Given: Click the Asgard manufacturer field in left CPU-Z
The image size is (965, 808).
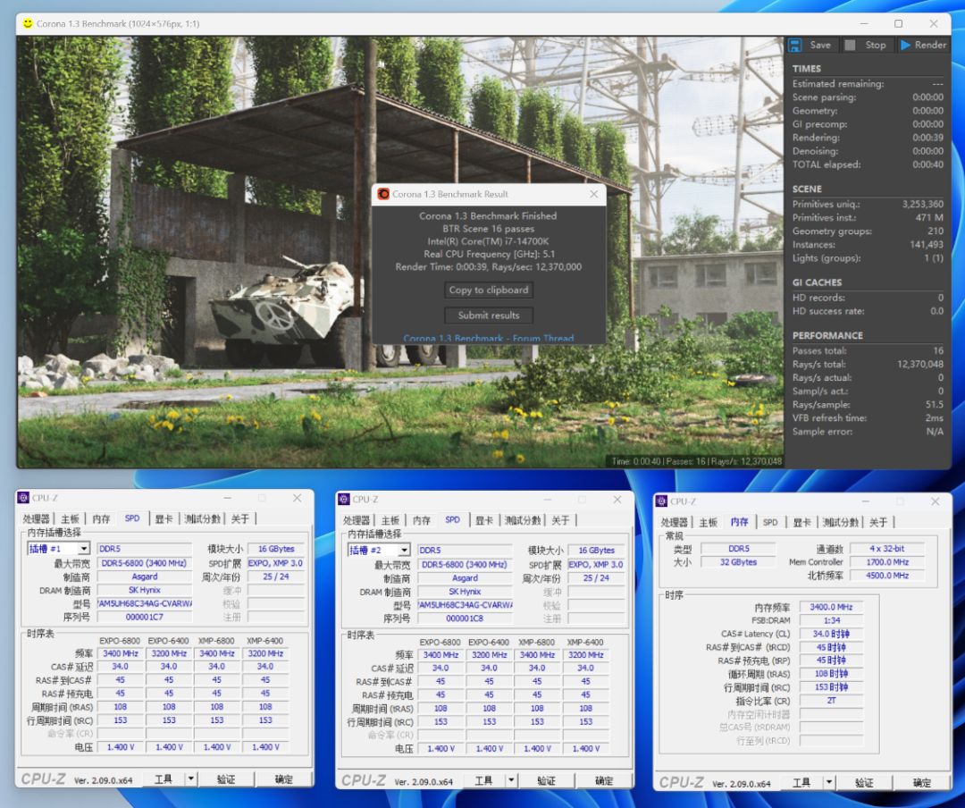Looking at the screenshot, I should [145, 577].
